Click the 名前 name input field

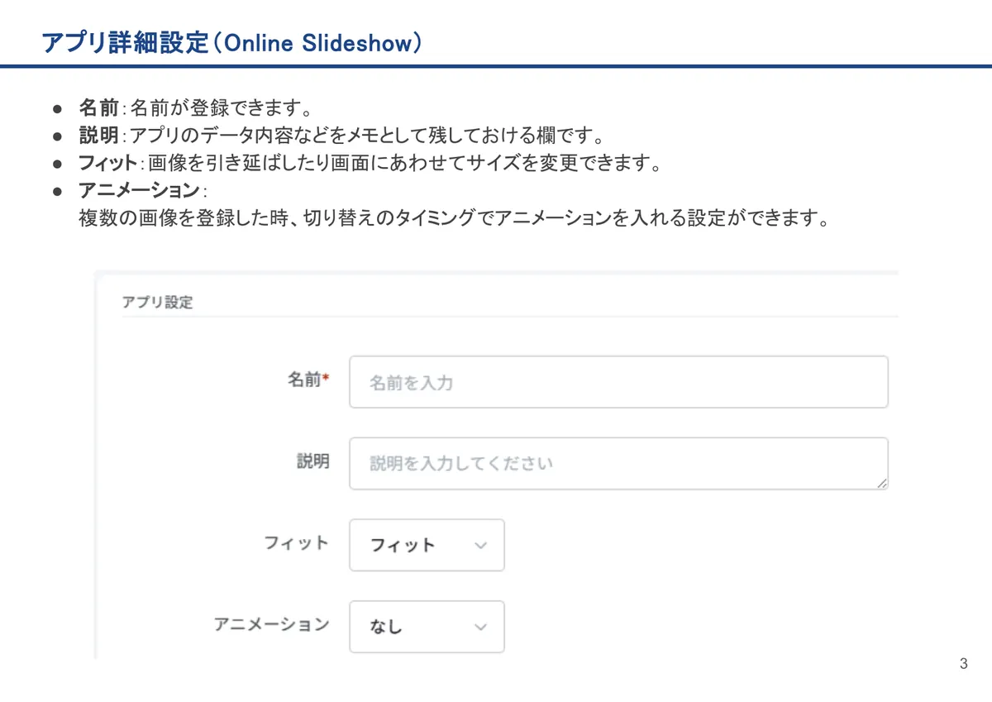(618, 382)
